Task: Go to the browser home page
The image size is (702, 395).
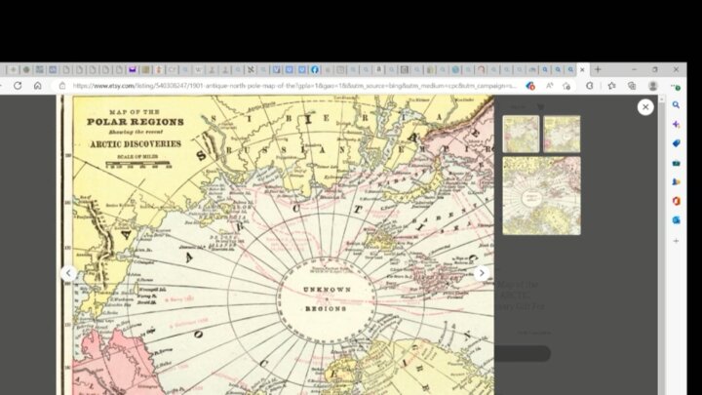Action: click(x=38, y=85)
